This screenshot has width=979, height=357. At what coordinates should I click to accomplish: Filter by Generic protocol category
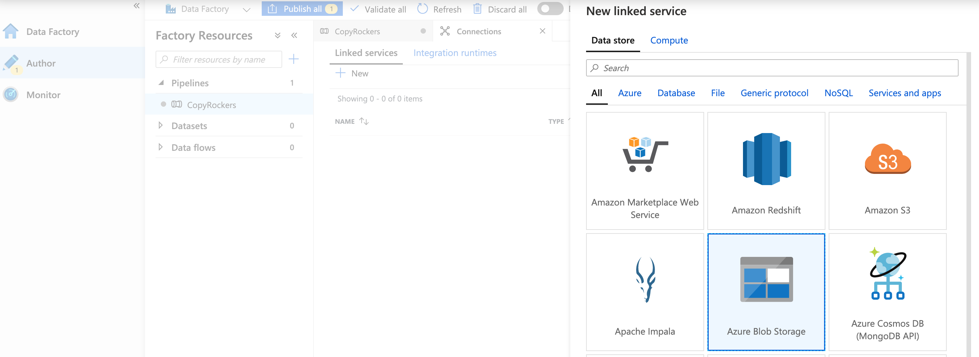coord(774,93)
